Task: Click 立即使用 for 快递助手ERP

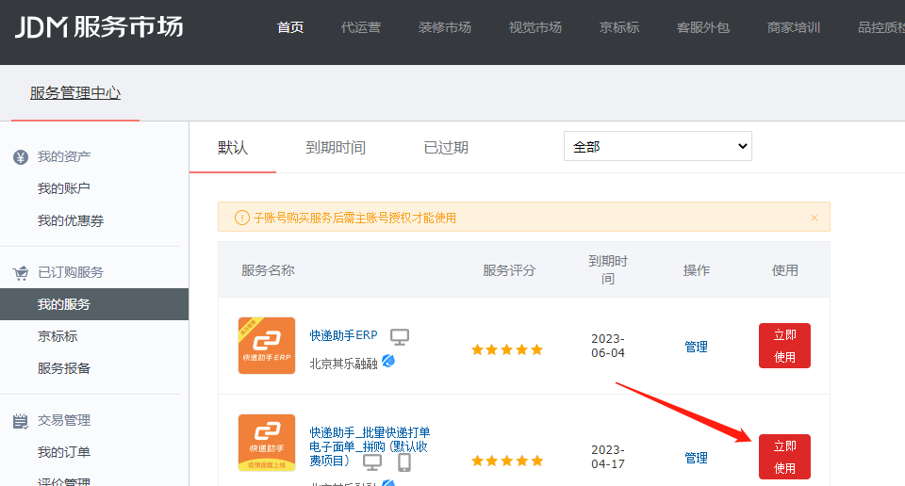Action: pos(784,346)
